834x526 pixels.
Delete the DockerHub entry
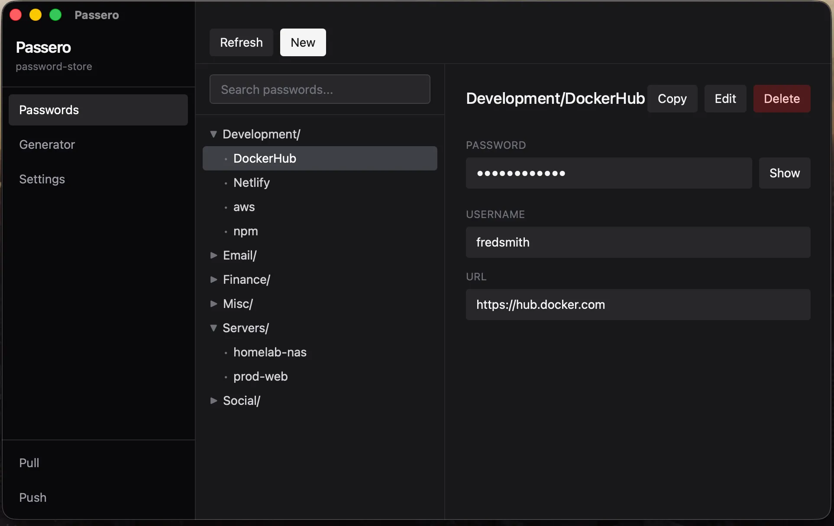click(781, 99)
